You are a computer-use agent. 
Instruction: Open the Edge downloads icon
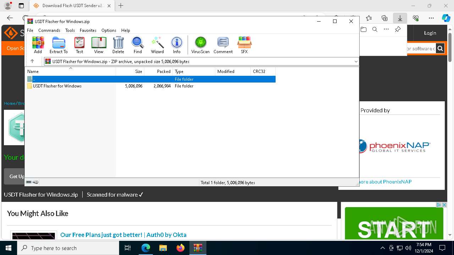tap(400, 18)
